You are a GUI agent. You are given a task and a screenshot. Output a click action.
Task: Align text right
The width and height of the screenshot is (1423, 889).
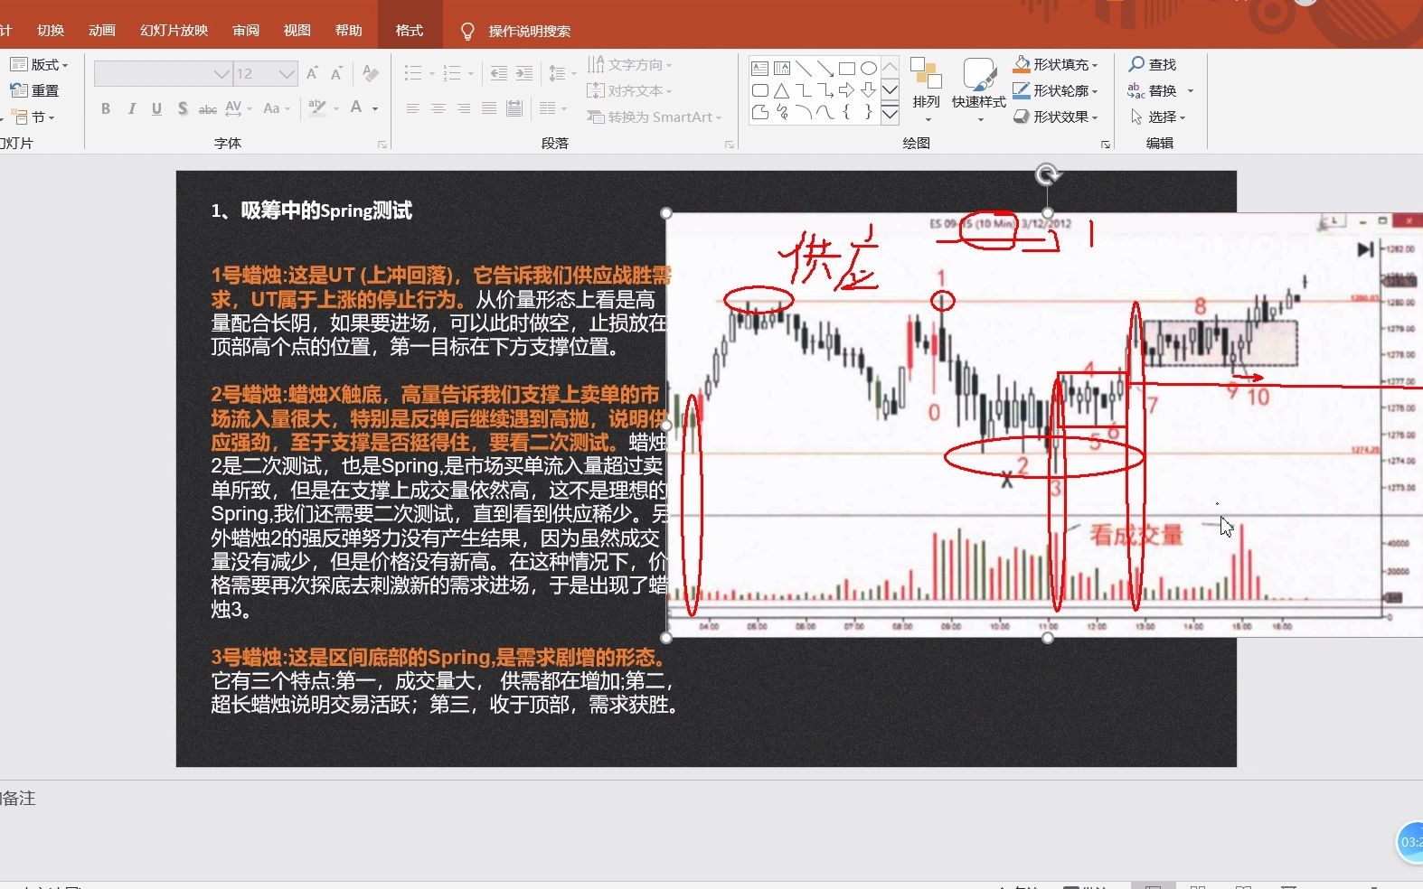tap(464, 108)
